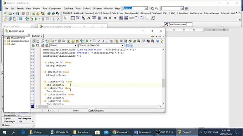Switch to the Data Access palette tab
The height and width of the screenshot is (136, 243).
coord(117,13)
